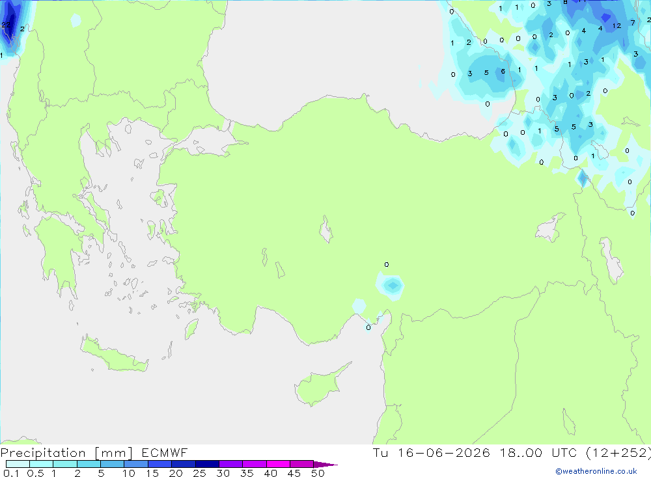Click the "Precipitation [mm]" title text
This screenshot has width=651, height=477.
66,453
